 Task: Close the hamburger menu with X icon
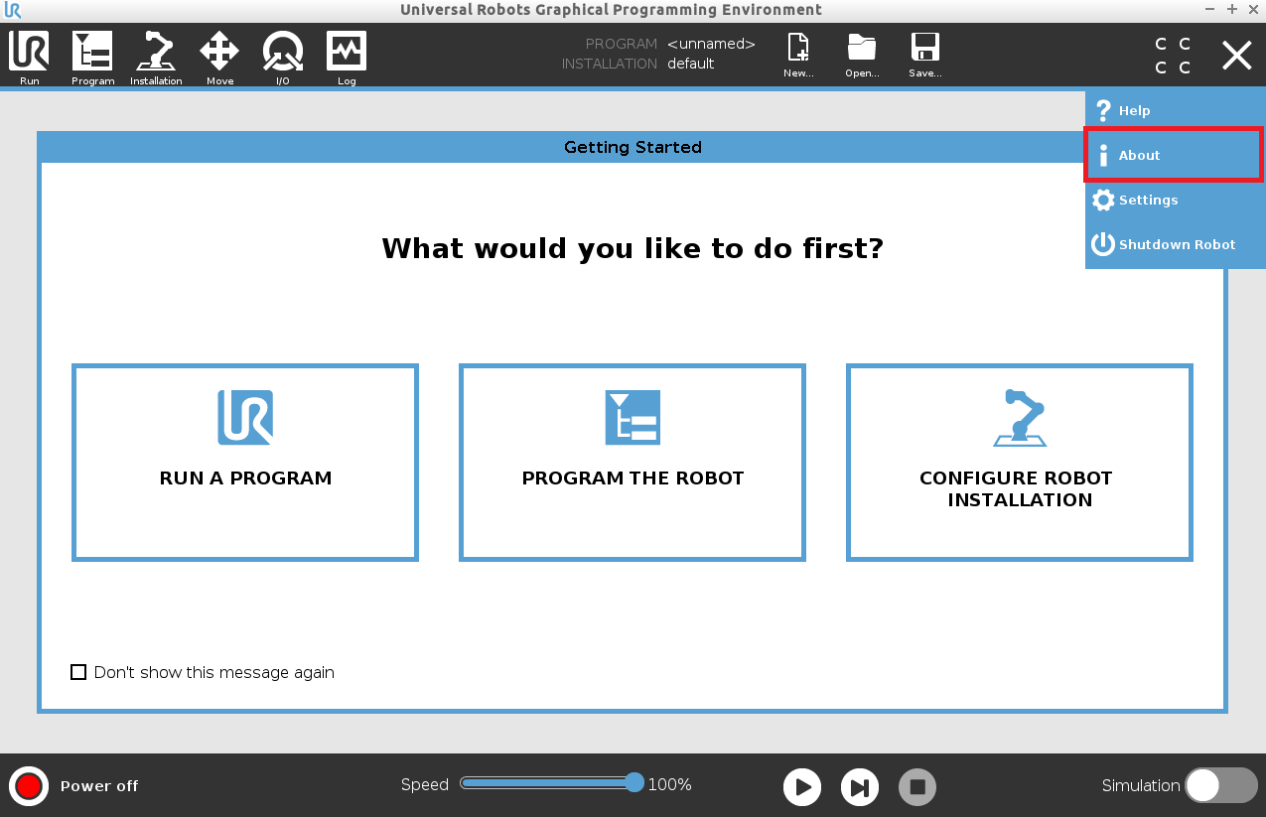pyautogui.click(x=1236, y=56)
